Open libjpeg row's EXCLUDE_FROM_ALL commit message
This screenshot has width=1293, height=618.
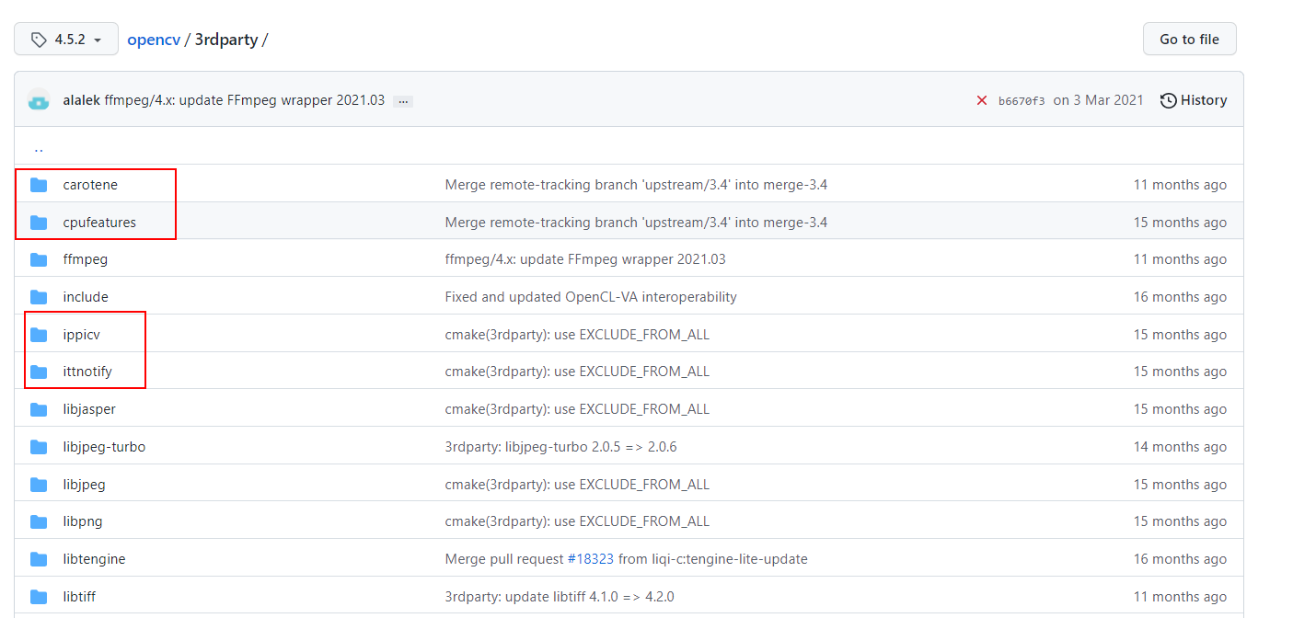(577, 485)
